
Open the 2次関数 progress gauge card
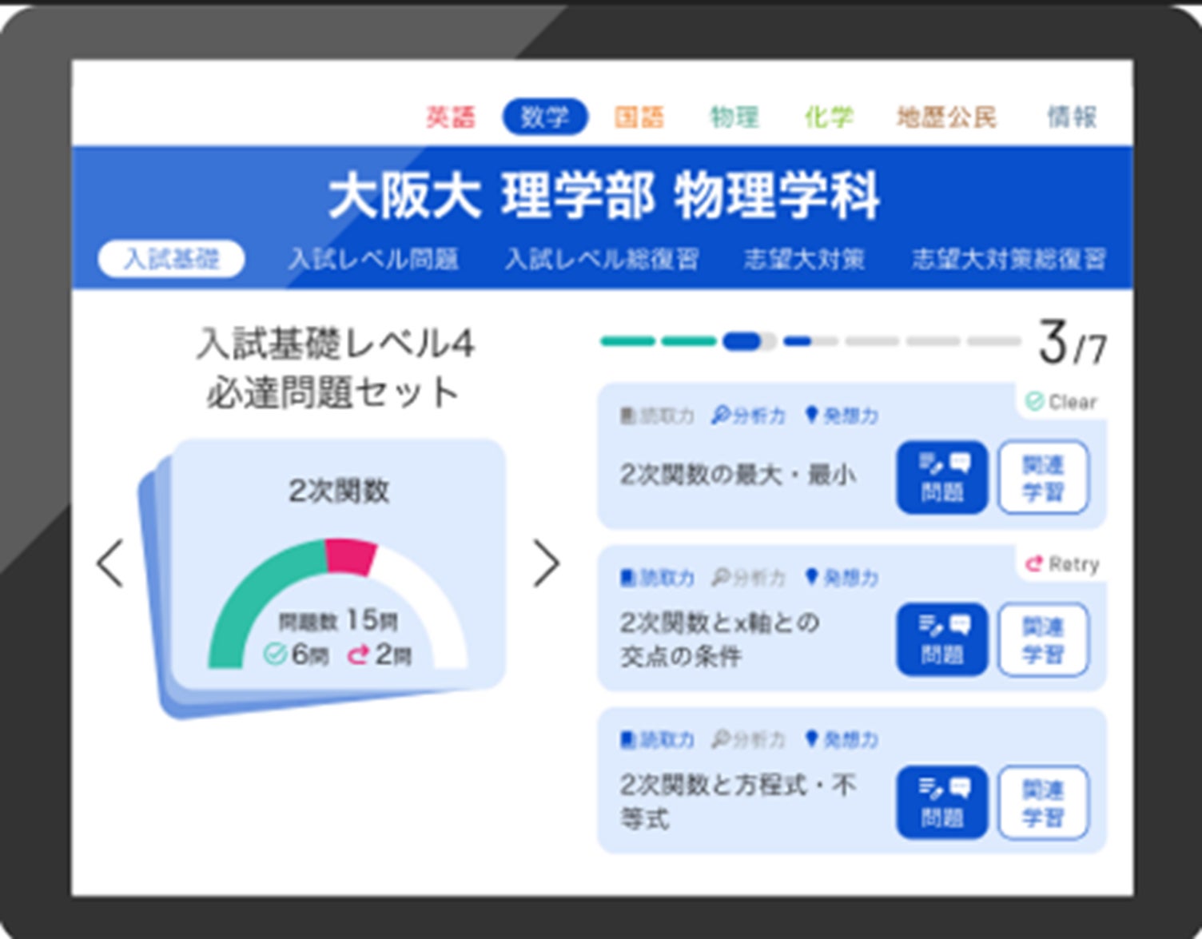tap(339, 564)
